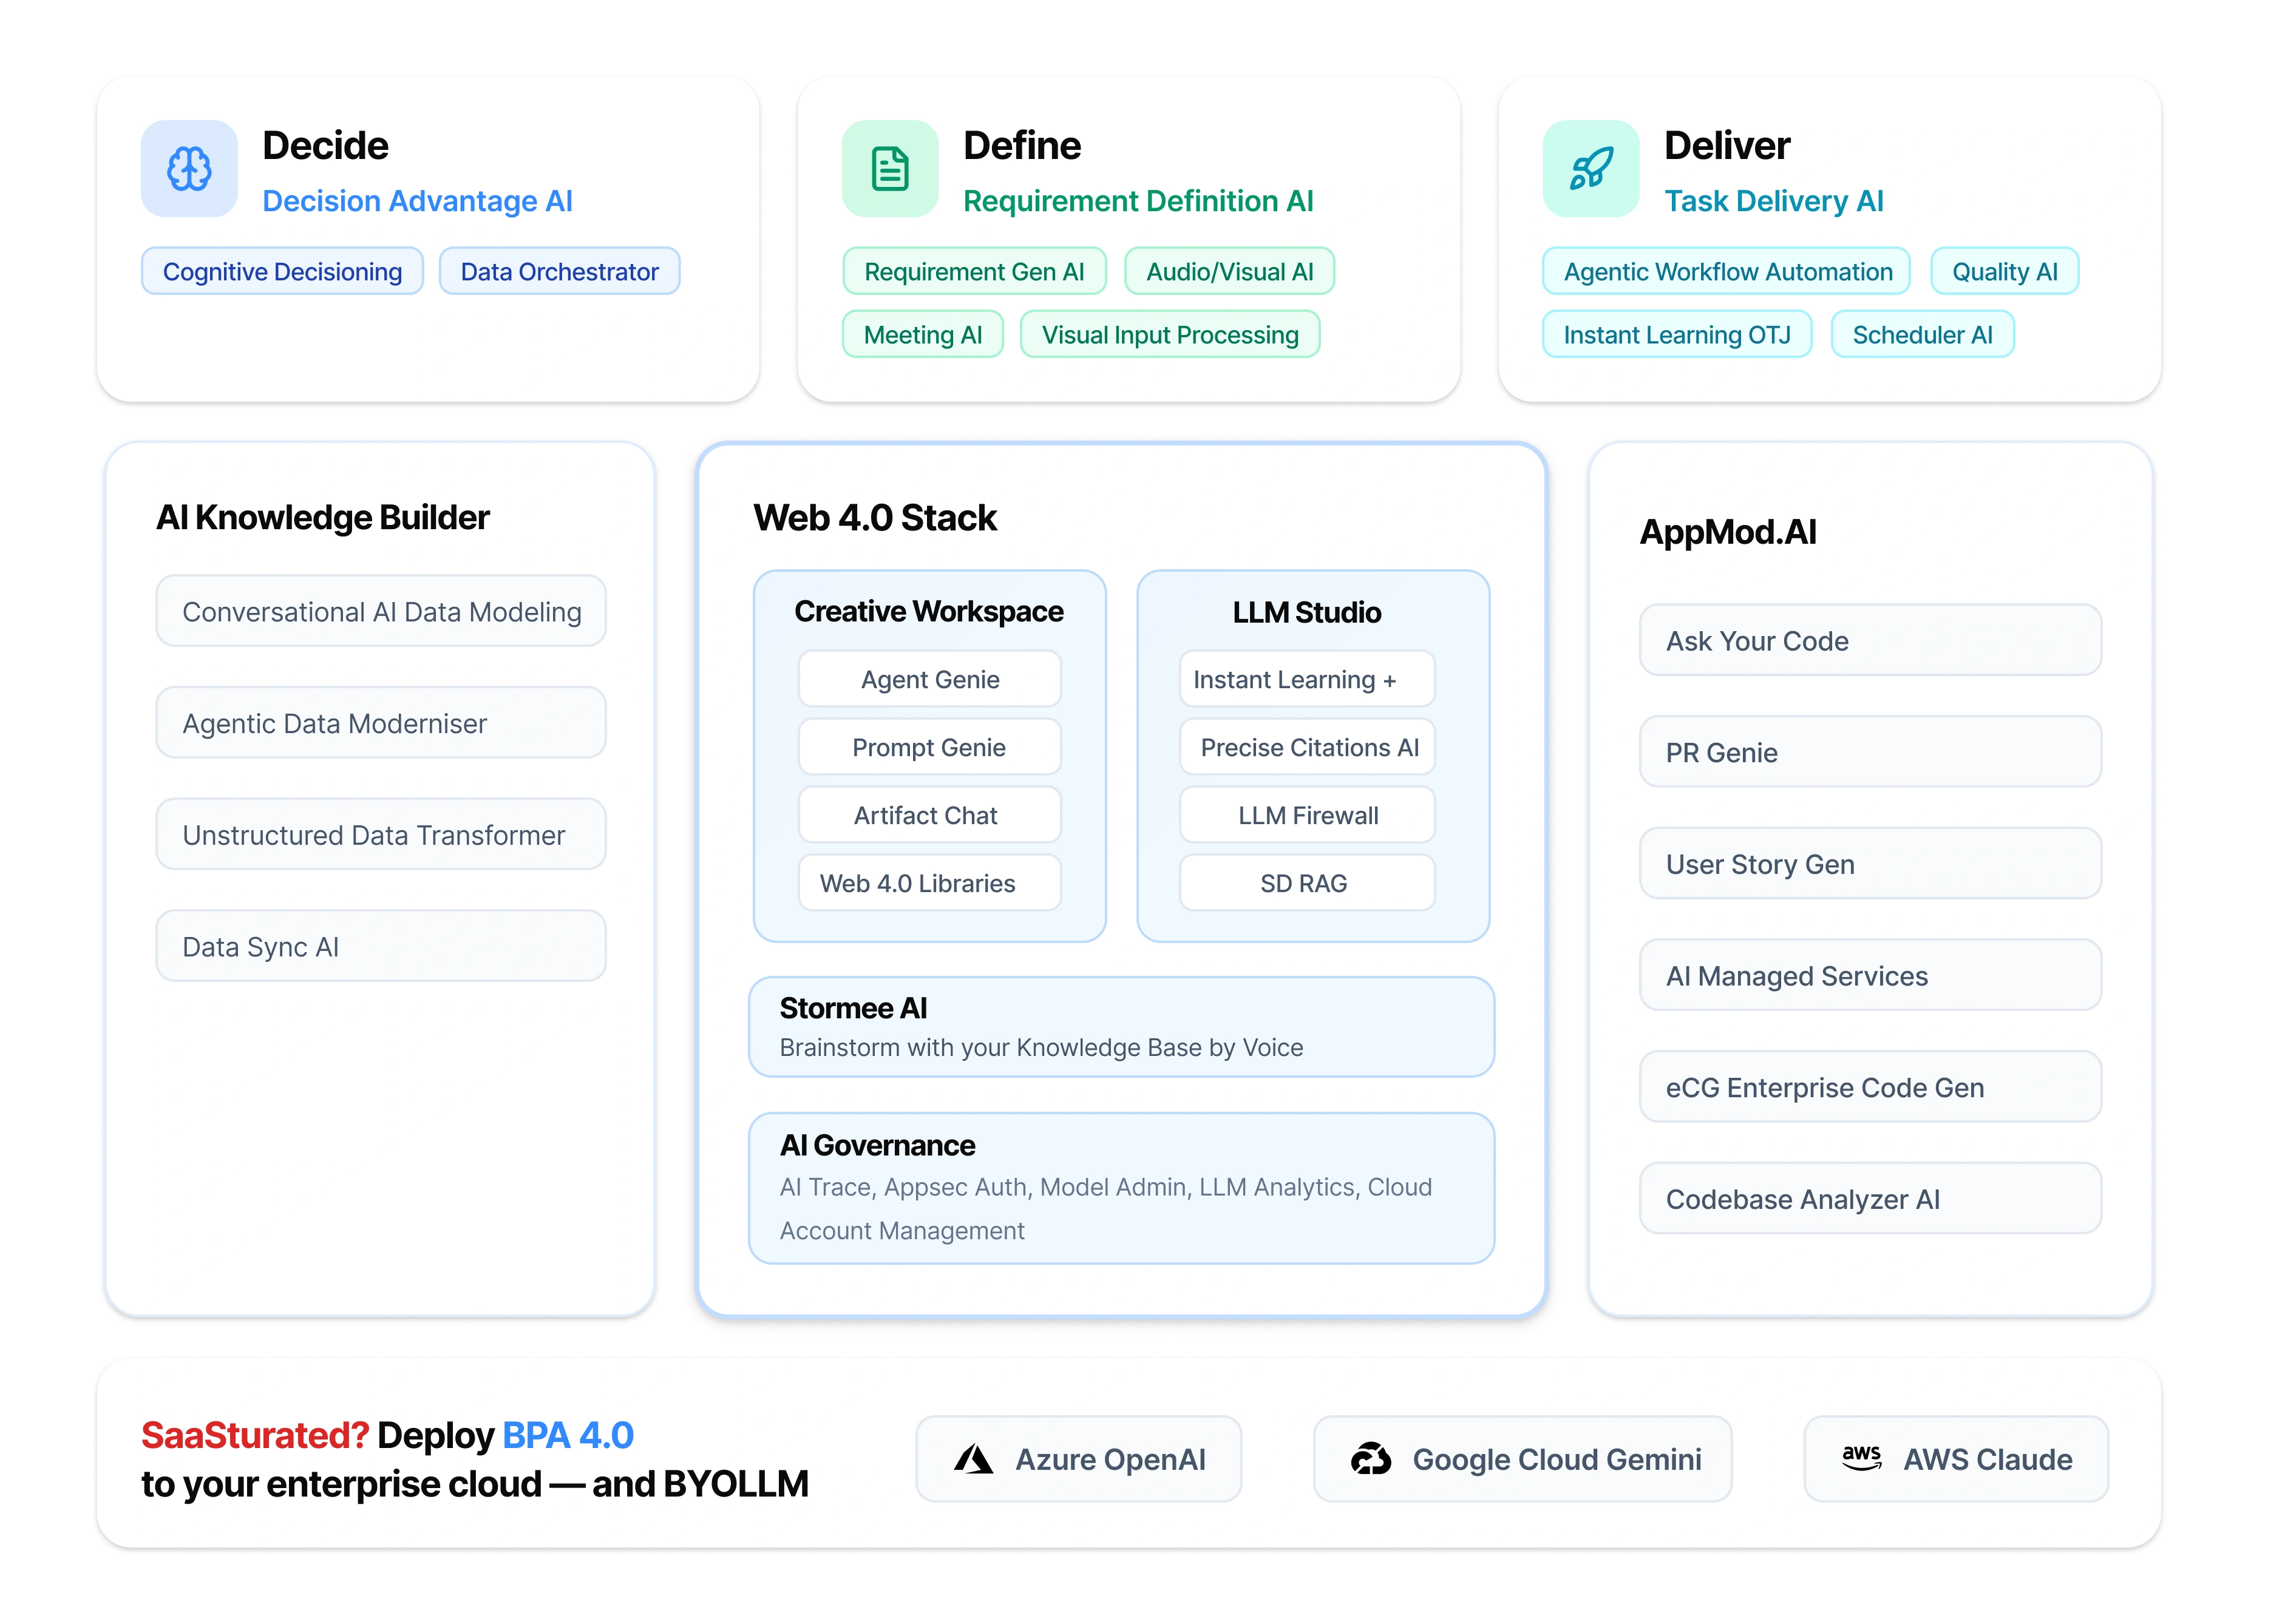Choose the Instant Learning OTJ tag

click(x=1677, y=334)
